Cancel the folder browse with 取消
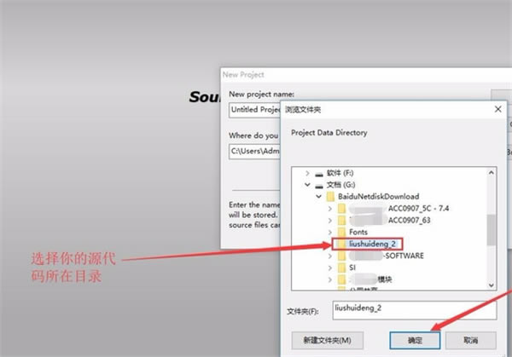 [470, 340]
